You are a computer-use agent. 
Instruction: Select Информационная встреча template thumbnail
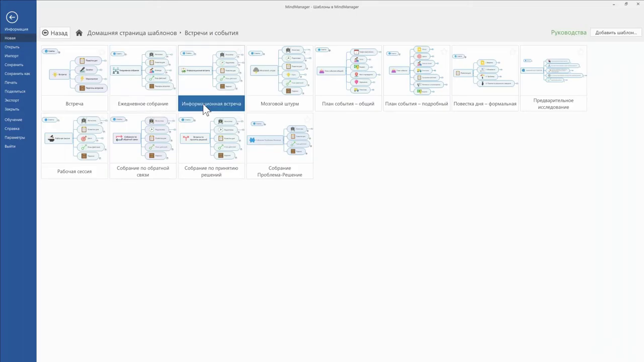pyautogui.click(x=211, y=70)
